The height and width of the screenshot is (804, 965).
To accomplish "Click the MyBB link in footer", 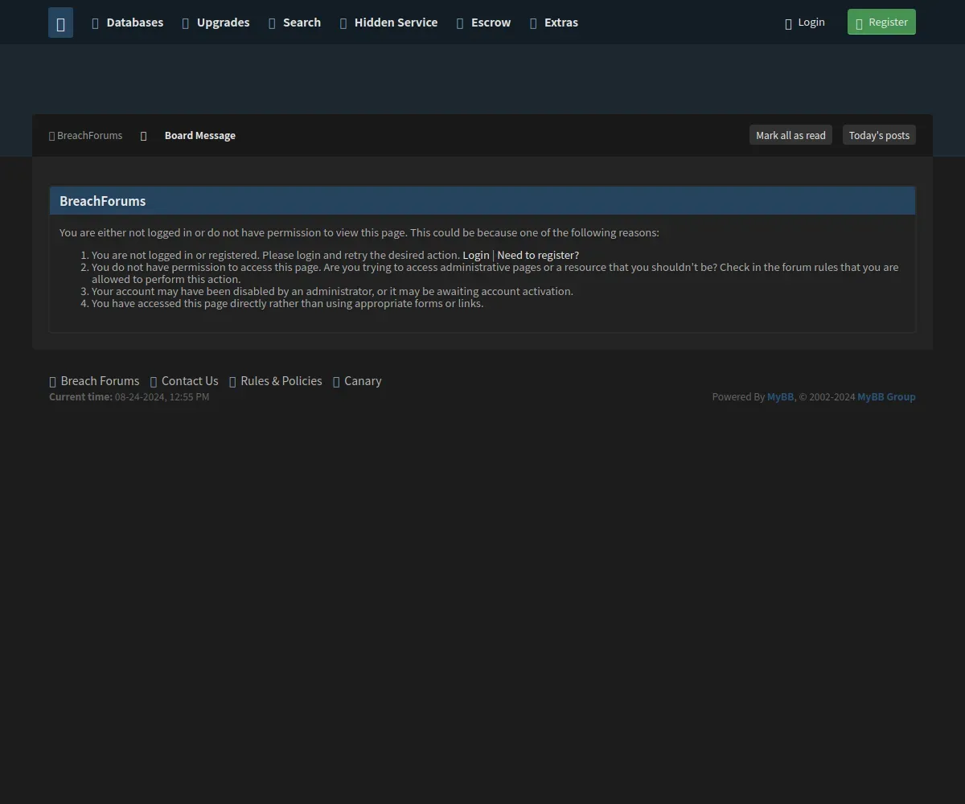I will [780, 396].
